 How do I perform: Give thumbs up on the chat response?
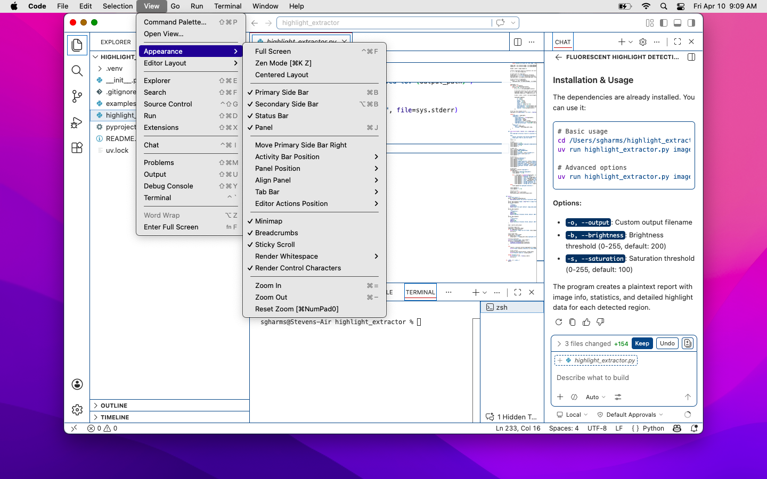[586, 322]
